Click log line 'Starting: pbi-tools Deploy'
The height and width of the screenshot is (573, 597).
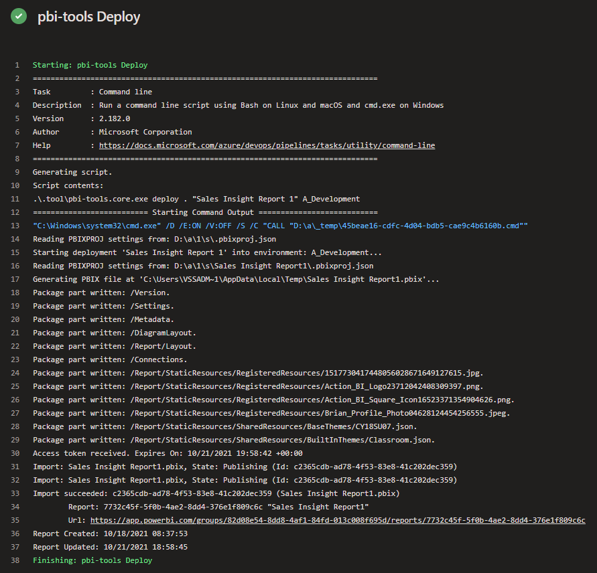[x=90, y=65]
